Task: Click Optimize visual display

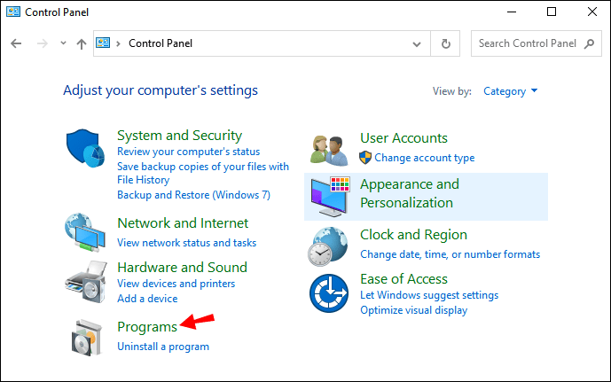Action: coord(413,310)
